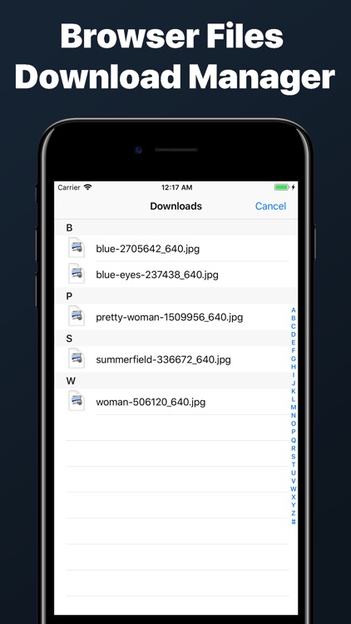Jump to letter T in index
The height and width of the screenshot is (624, 351).
click(x=294, y=464)
